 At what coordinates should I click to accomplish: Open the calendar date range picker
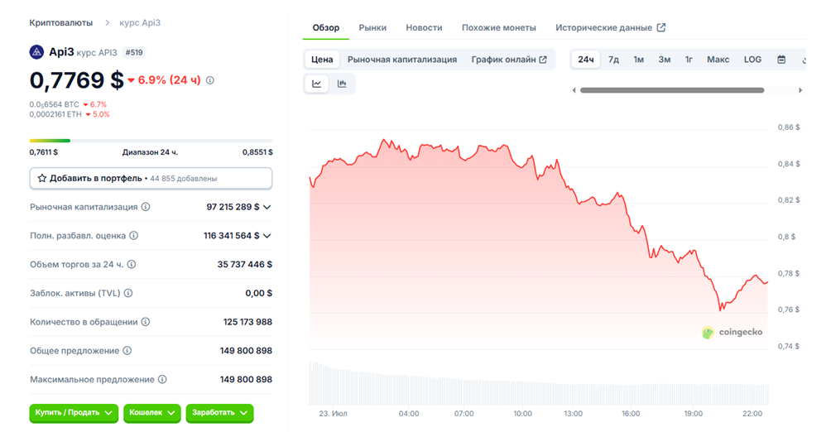pyautogui.click(x=781, y=60)
